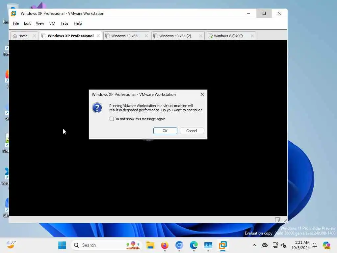Minimize the VMware Workstation window
The height and width of the screenshot is (253, 337).
[249, 13]
